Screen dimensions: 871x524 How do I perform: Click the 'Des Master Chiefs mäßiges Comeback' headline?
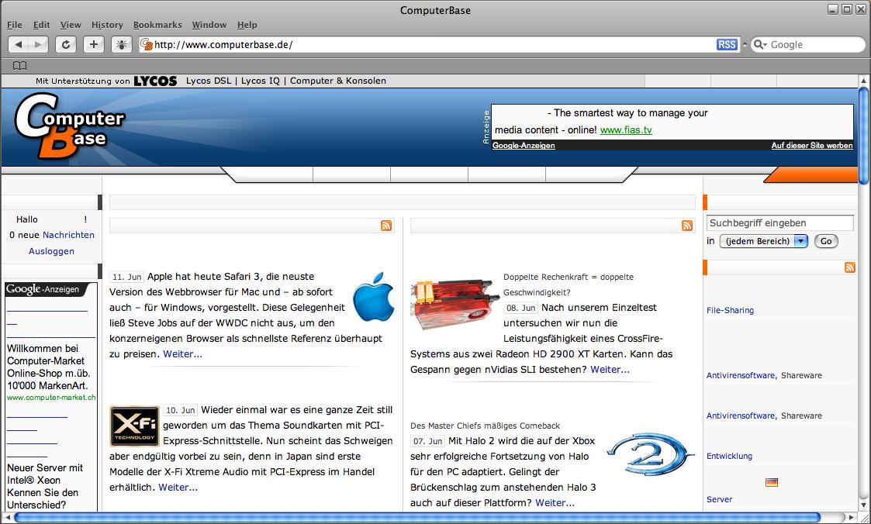pos(485,426)
